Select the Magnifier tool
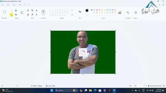Image resolution: width=166 pixels, height=93 pixels. pos(37,15)
